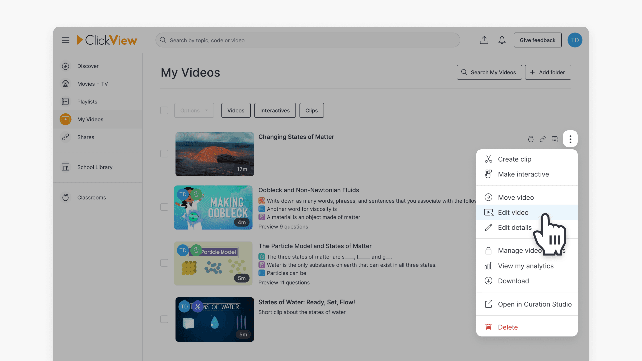The image size is (642, 361).
Task: Open the notifications bell
Action: [502, 40]
